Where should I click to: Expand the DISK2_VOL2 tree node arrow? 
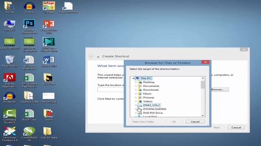click(136, 105)
